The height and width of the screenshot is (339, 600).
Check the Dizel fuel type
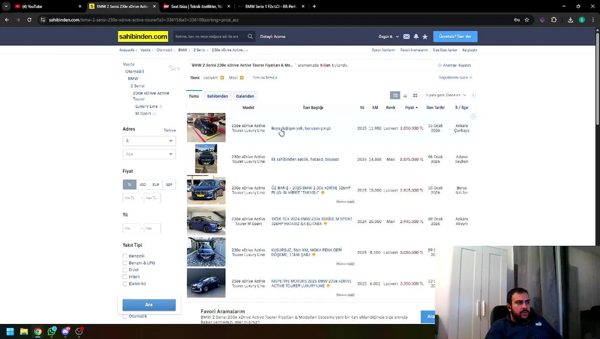pyautogui.click(x=125, y=270)
